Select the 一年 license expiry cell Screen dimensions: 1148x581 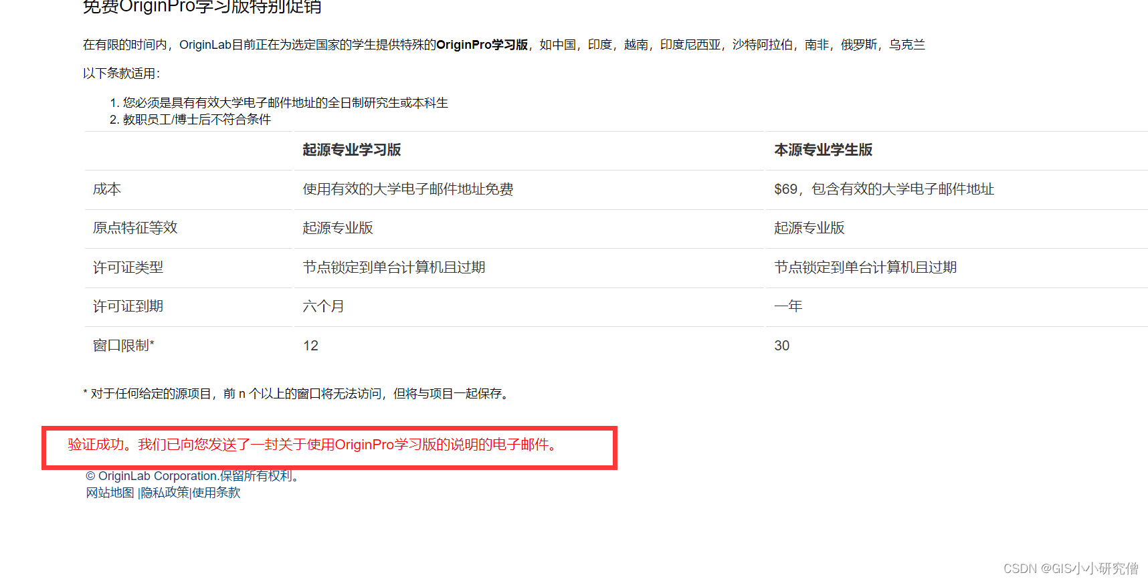(x=788, y=306)
